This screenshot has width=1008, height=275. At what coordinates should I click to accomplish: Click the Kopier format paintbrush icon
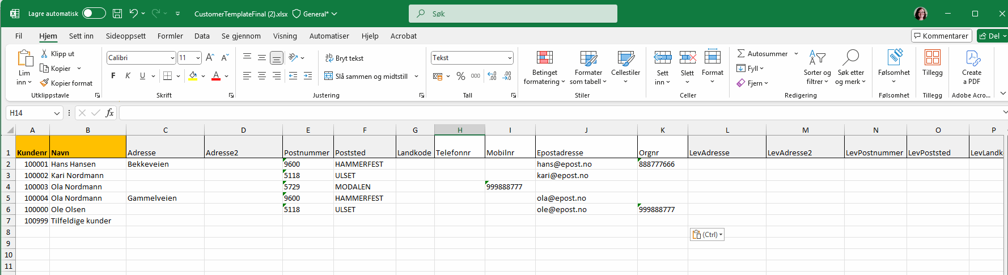[44, 83]
